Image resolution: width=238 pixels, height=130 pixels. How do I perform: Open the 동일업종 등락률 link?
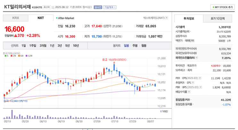click(185, 104)
